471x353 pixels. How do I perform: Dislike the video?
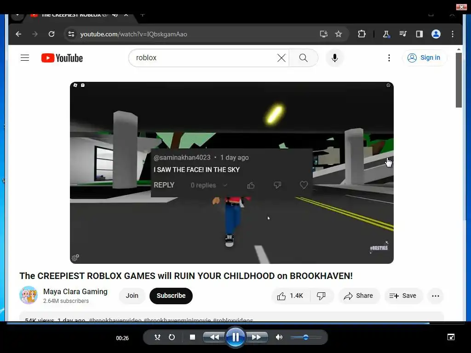(321, 296)
